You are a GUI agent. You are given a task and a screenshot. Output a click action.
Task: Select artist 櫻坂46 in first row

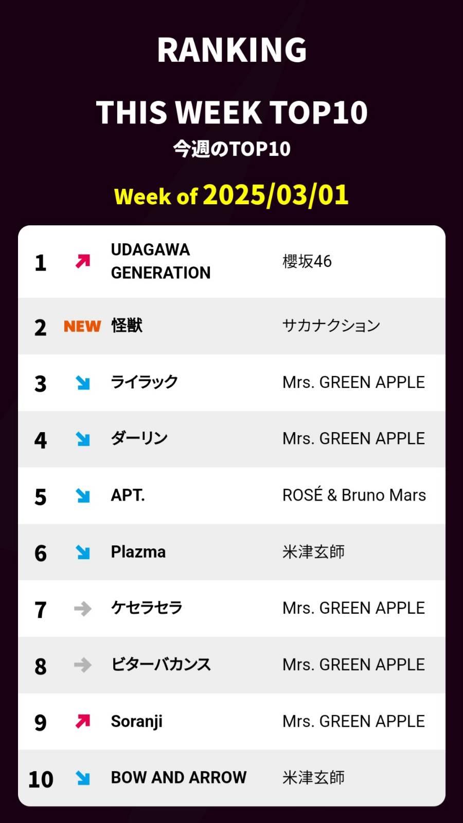(x=307, y=261)
